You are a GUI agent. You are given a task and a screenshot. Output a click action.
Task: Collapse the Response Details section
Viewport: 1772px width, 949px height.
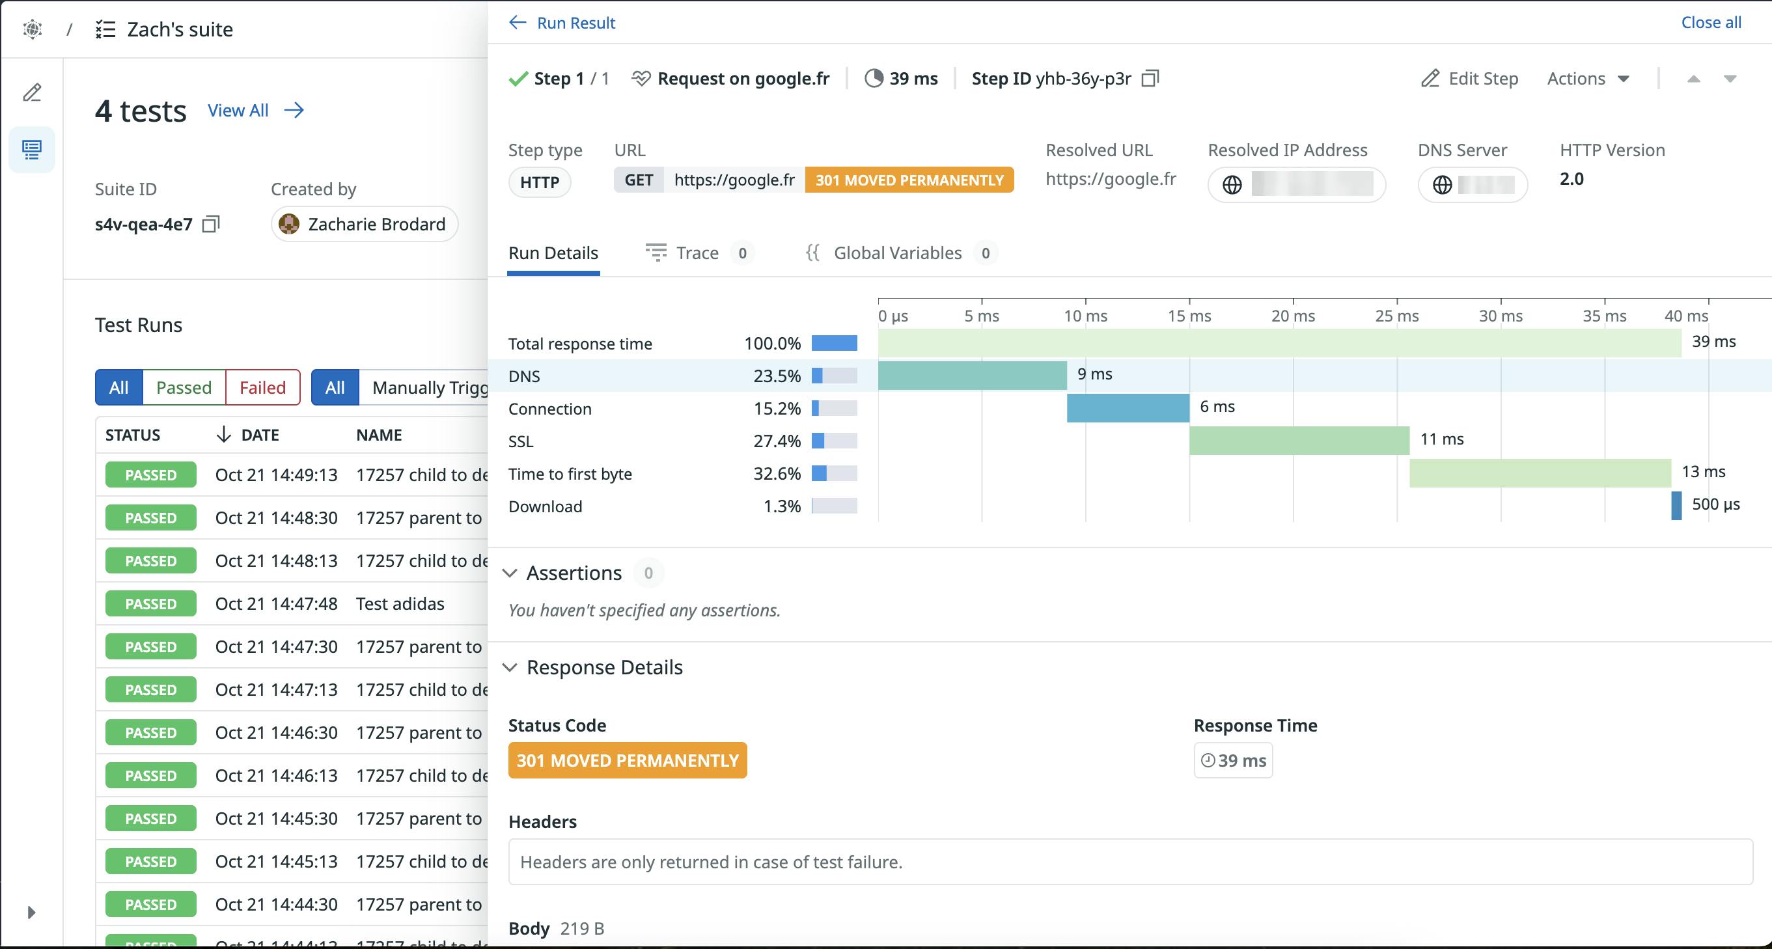tap(510, 667)
